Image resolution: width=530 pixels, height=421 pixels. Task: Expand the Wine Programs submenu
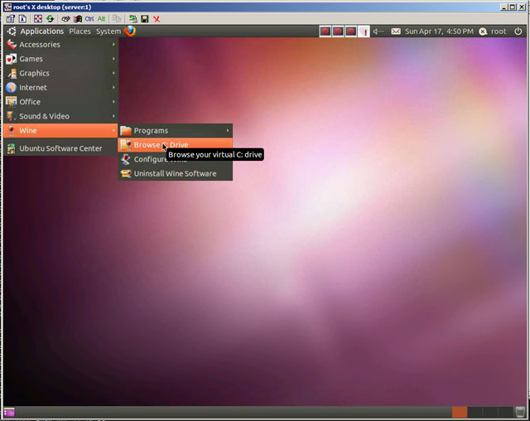(x=175, y=131)
